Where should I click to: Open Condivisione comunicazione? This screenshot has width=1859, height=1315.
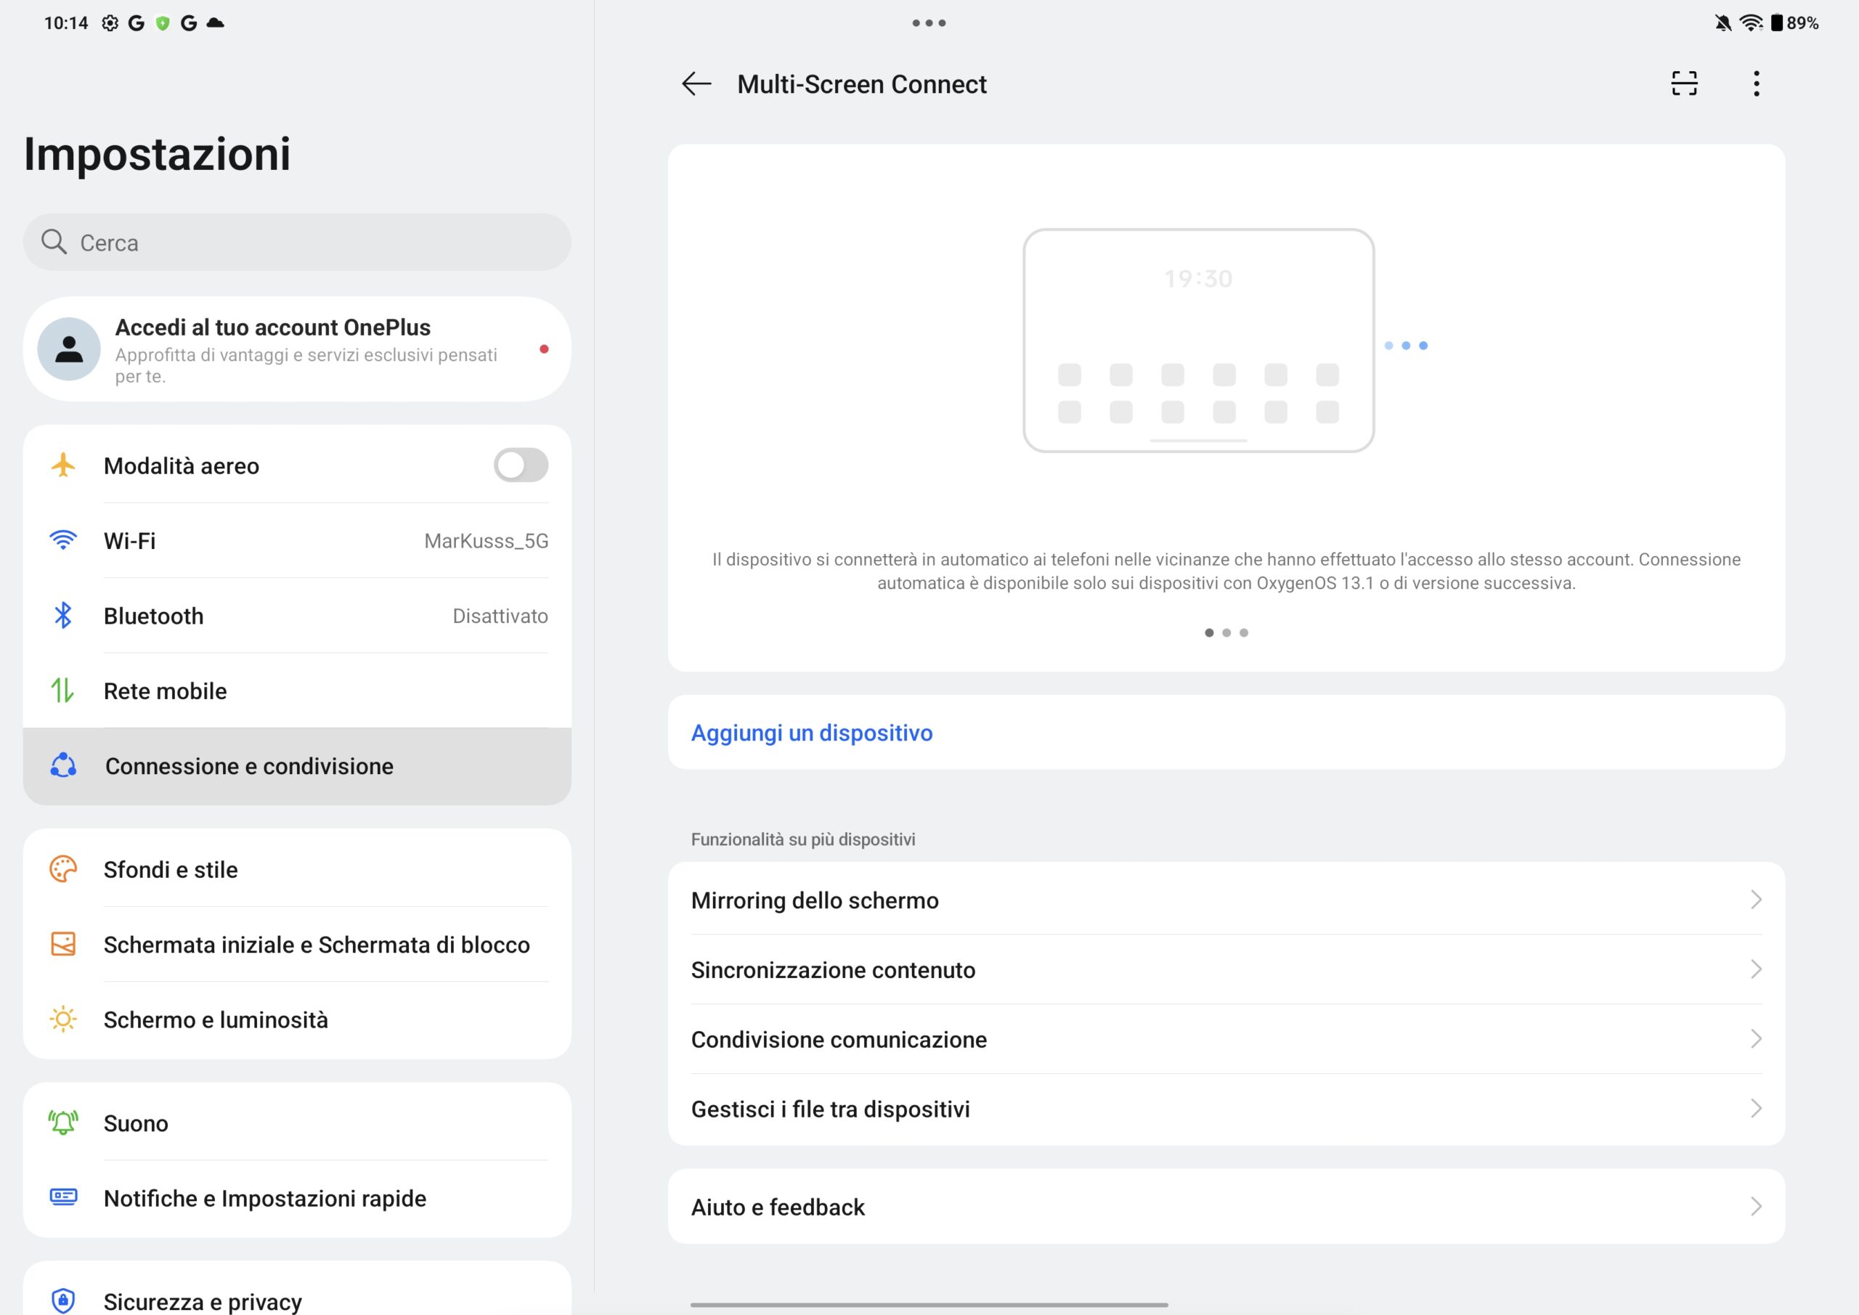[x=1226, y=1039]
